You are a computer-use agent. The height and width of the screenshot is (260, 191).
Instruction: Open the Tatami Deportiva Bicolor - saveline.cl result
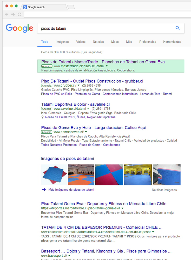tap(75, 104)
